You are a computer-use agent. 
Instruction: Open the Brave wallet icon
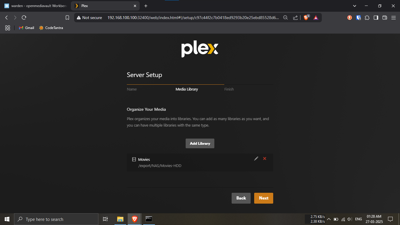coord(385,18)
